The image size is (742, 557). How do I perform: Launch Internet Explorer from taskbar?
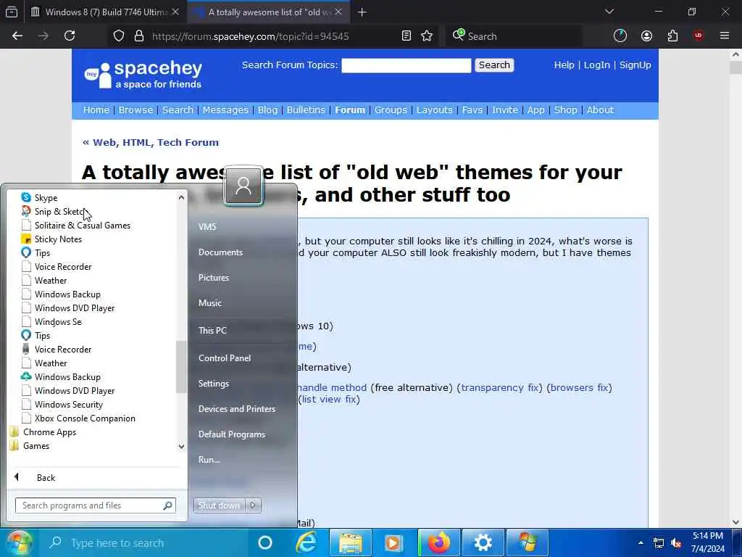pos(307,542)
